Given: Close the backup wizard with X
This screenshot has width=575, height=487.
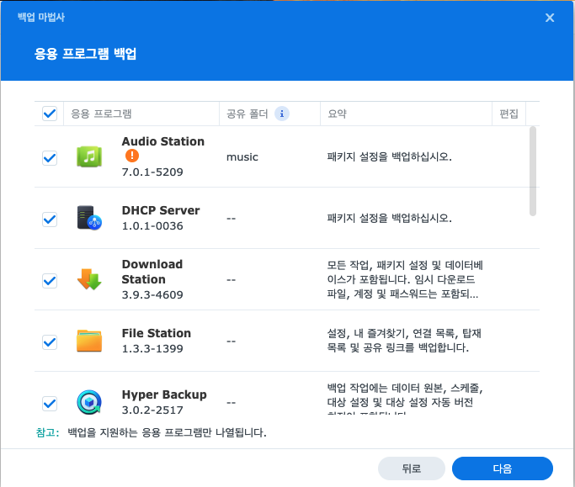Looking at the screenshot, I should coord(550,18).
